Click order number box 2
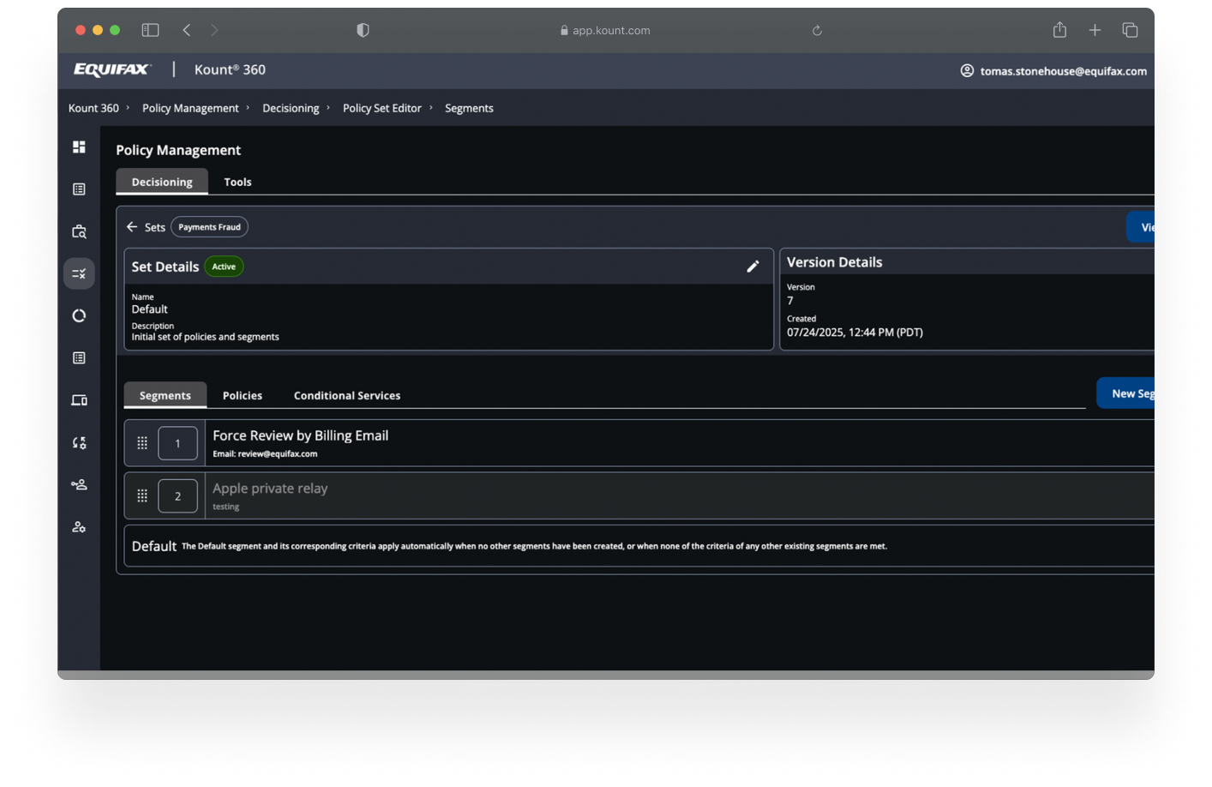The height and width of the screenshot is (787, 1212). (178, 496)
